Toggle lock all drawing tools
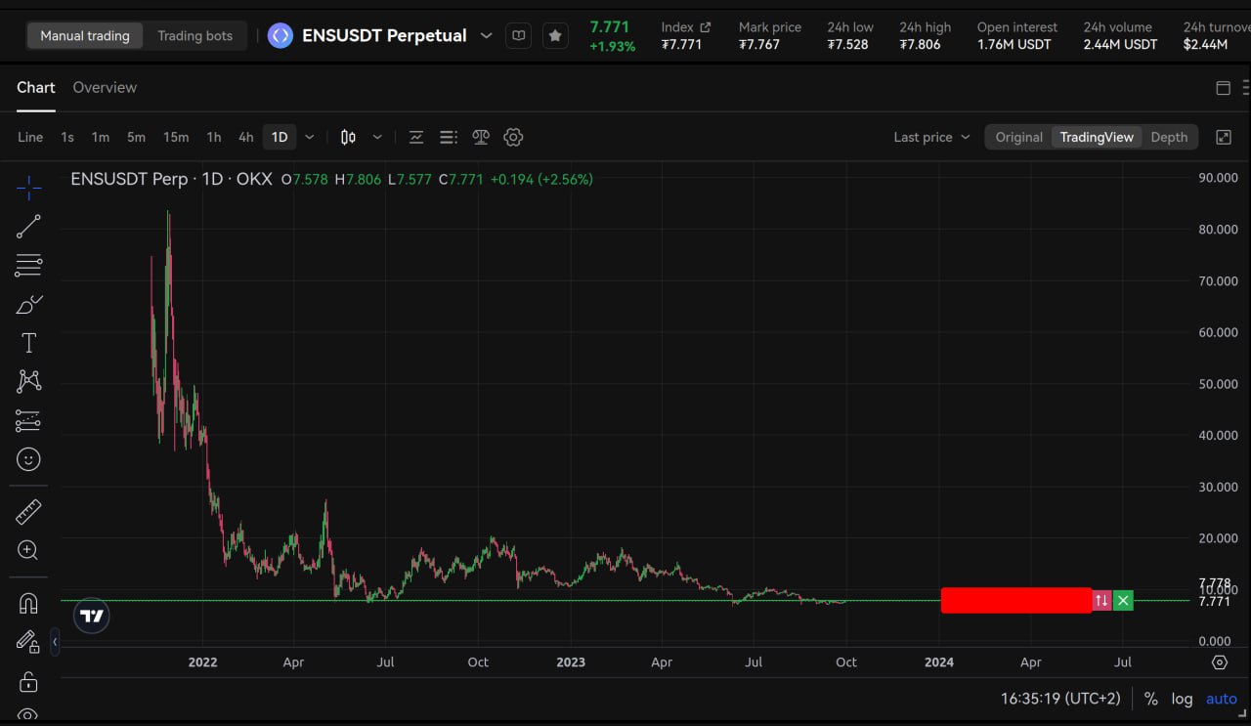Screen dimensions: 1251x726 coord(28,681)
